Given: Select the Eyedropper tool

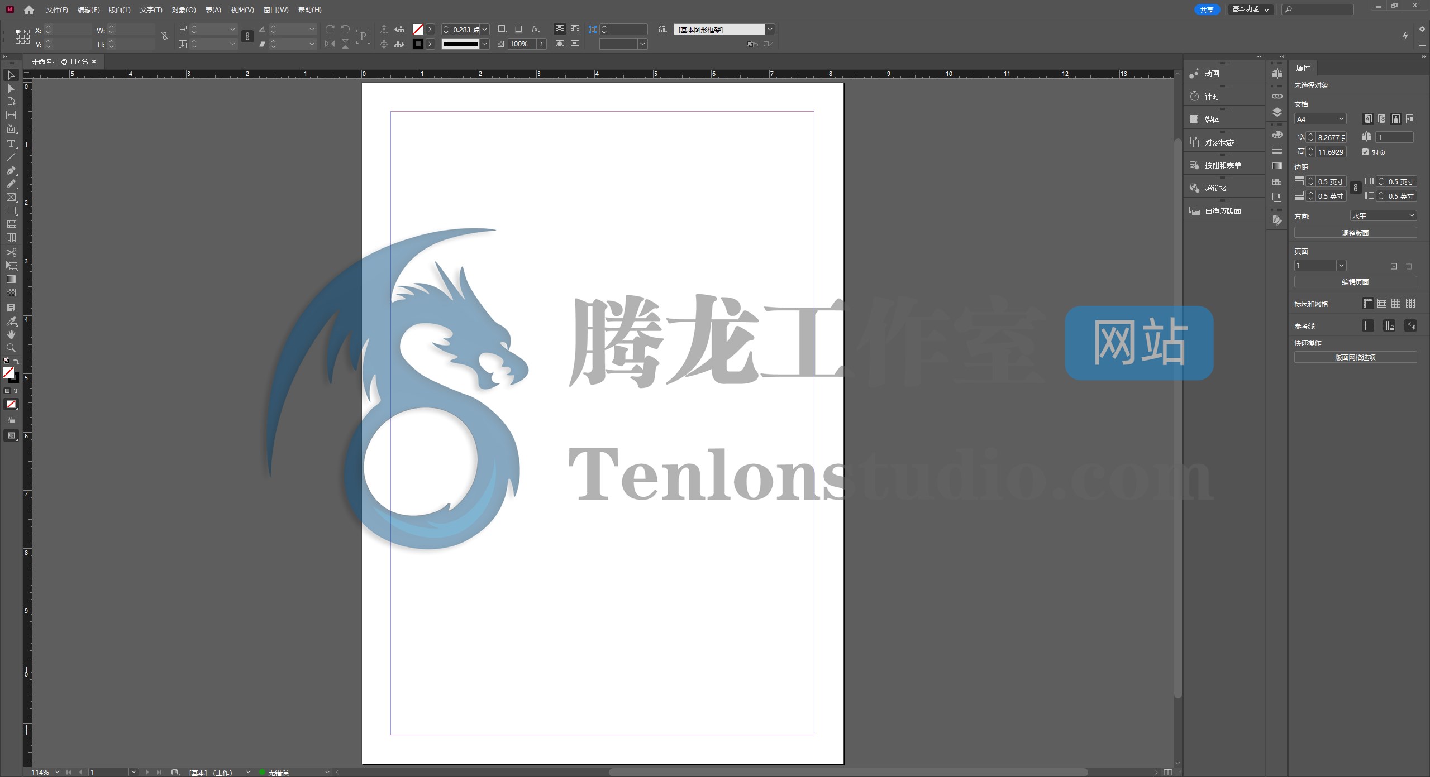Looking at the screenshot, I should 11,321.
